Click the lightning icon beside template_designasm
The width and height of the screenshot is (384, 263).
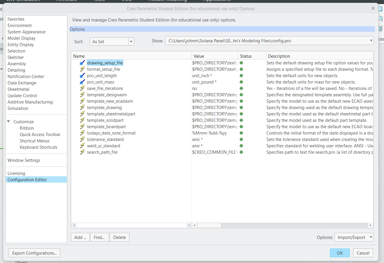pyautogui.click(x=82, y=95)
